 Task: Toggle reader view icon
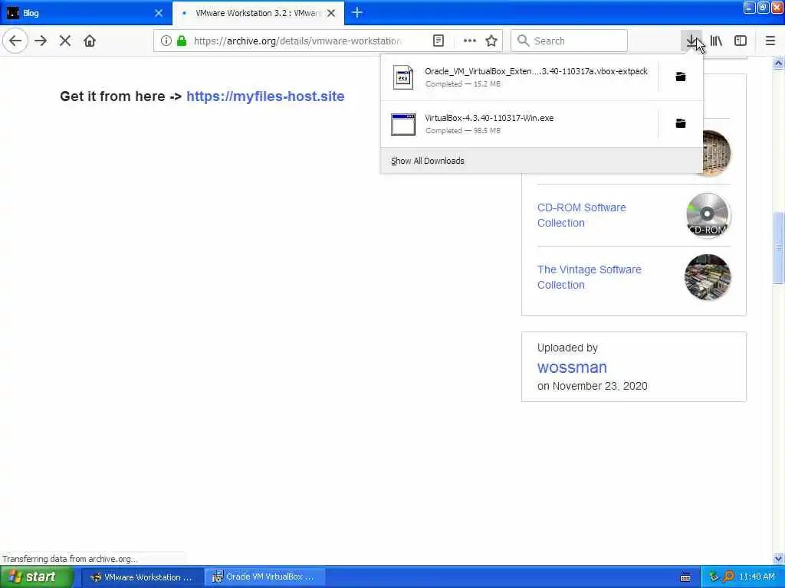(438, 41)
